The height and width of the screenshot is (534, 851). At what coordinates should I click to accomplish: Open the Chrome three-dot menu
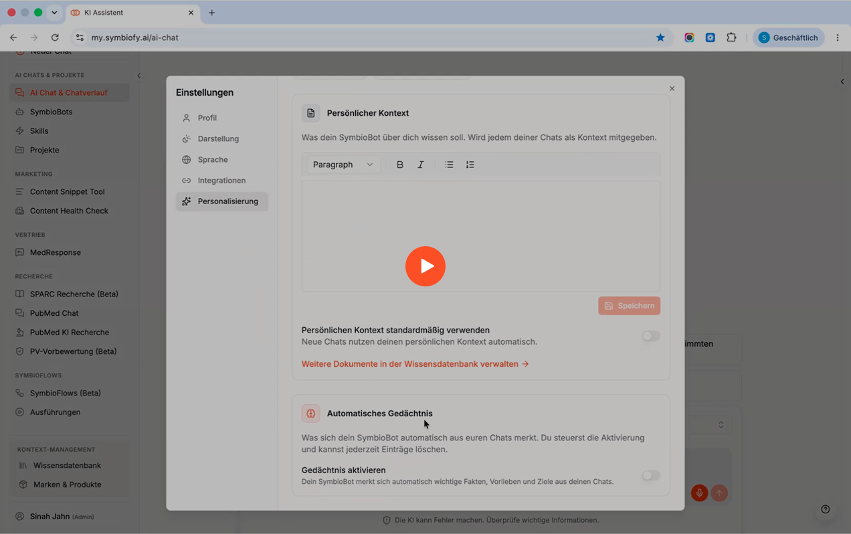coord(838,37)
